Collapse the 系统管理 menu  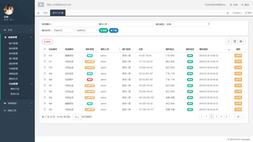pos(17,37)
